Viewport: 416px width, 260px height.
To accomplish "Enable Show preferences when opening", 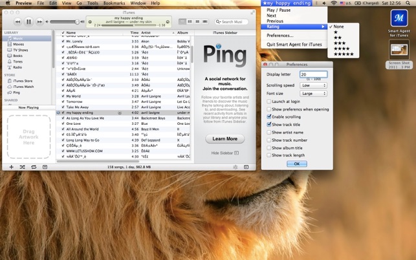I will click(268, 109).
